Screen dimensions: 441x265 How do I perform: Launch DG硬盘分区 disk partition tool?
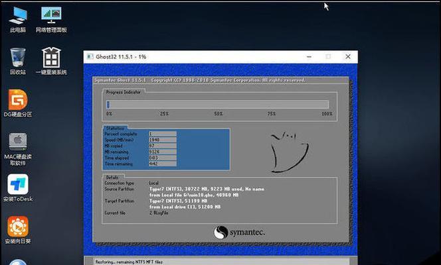(x=18, y=103)
